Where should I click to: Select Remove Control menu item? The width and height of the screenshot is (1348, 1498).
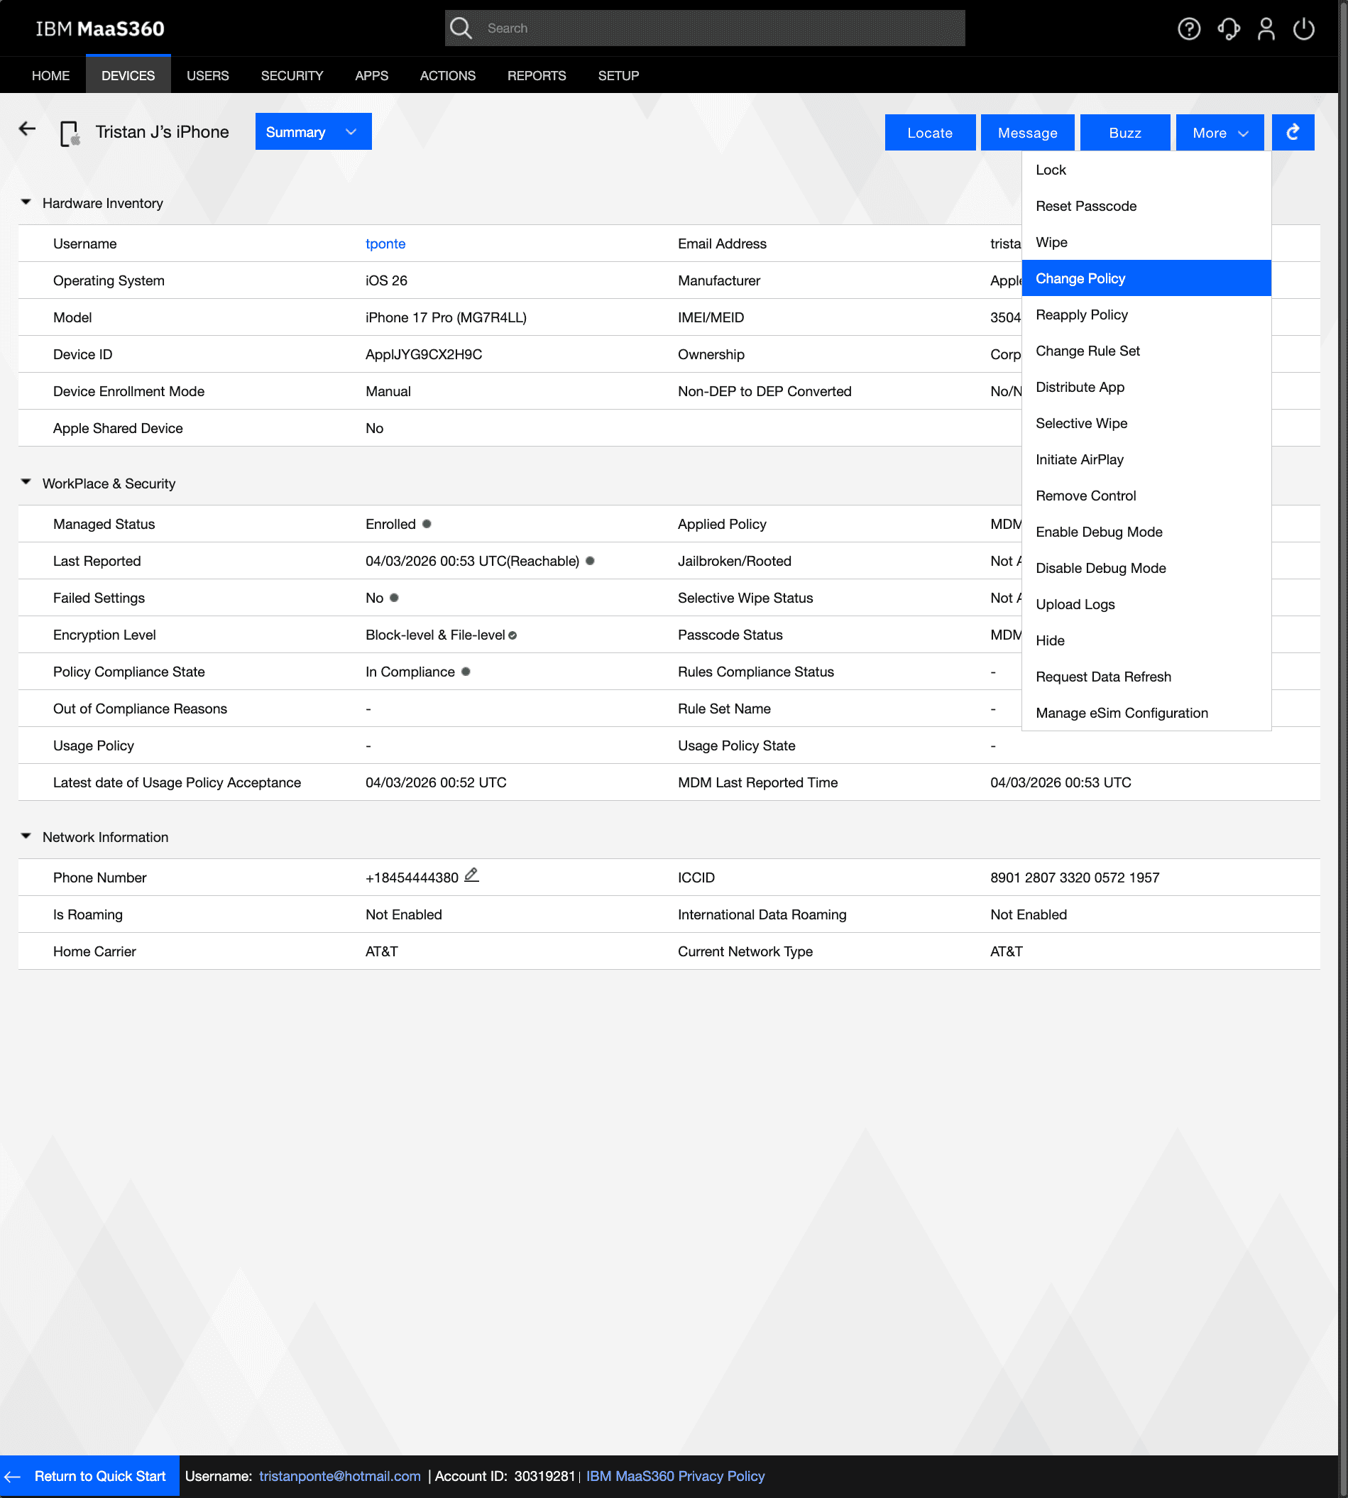pyautogui.click(x=1146, y=496)
